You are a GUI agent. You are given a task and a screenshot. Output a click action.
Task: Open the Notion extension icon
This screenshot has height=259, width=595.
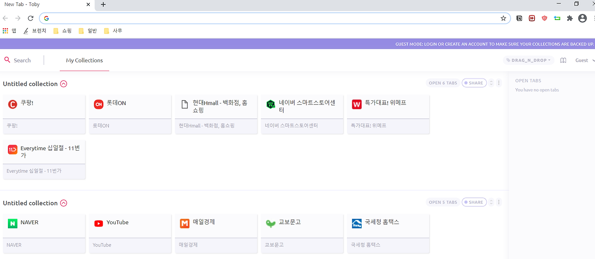[519, 18]
